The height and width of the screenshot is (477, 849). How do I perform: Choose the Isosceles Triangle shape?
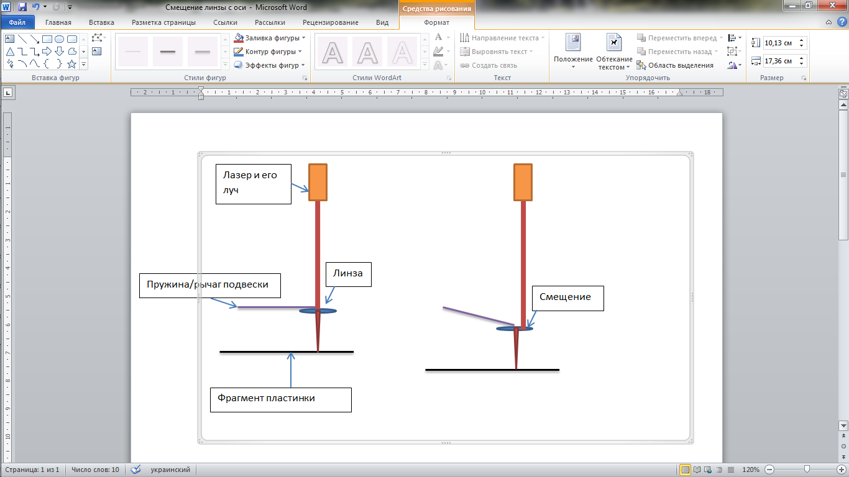9,51
